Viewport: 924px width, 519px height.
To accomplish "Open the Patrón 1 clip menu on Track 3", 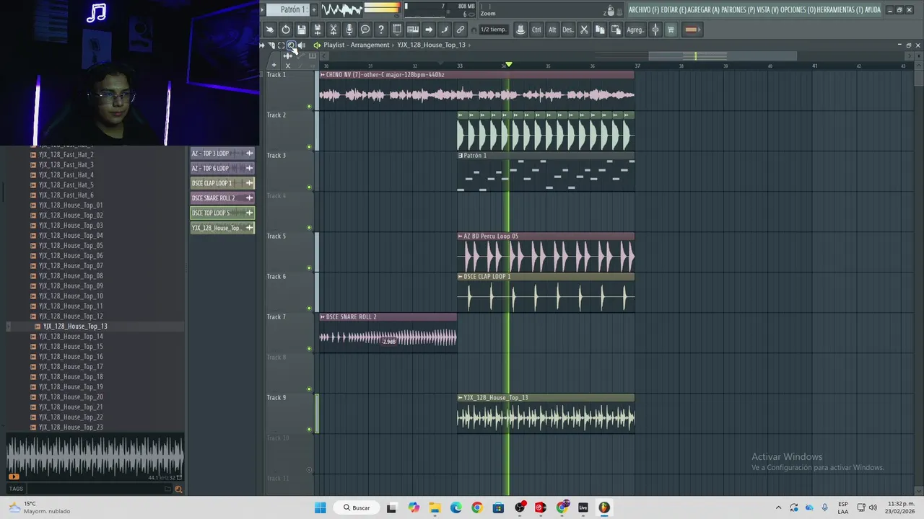I will (x=461, y=156).
